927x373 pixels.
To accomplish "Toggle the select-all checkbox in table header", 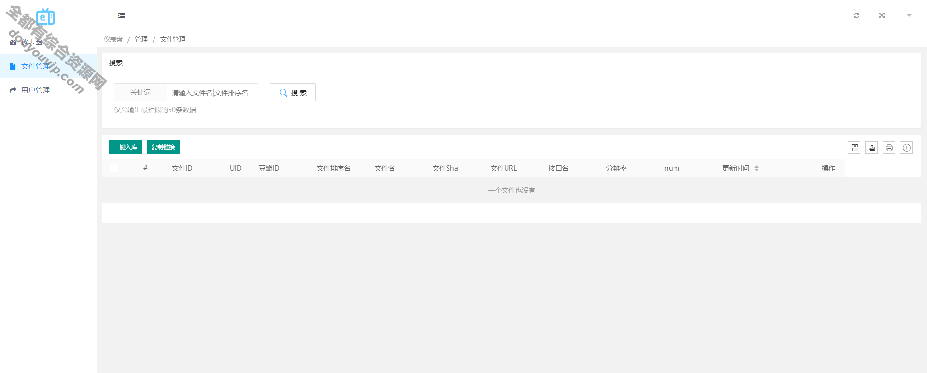I will pyautogui.click(x=114, y=168).
